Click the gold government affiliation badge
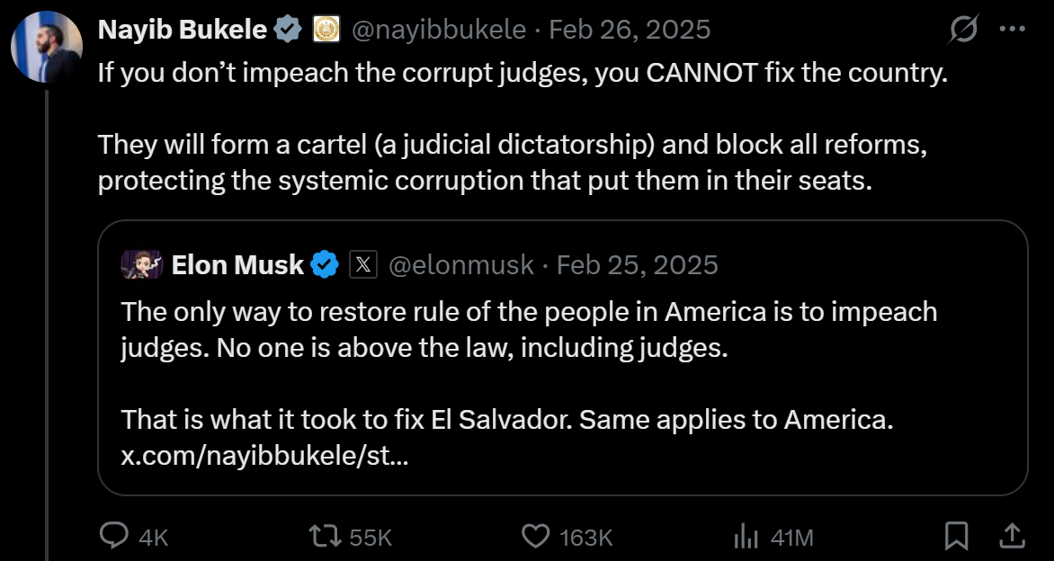The image size is (1054, 561). (325, 30)
